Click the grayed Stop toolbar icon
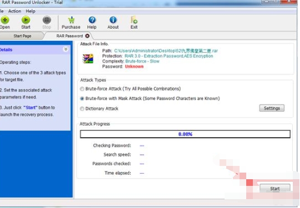This screenshot has height=208, width=300. (47, 20)
